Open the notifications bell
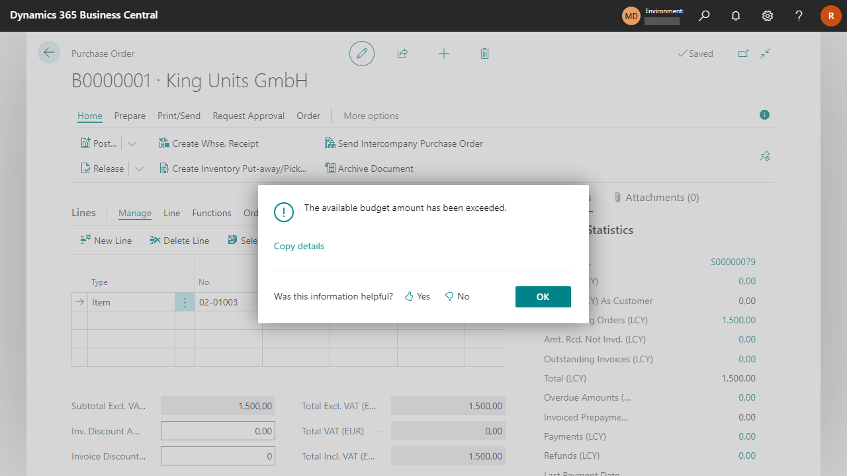Viewport: 847px width, 476px height. 736,16
